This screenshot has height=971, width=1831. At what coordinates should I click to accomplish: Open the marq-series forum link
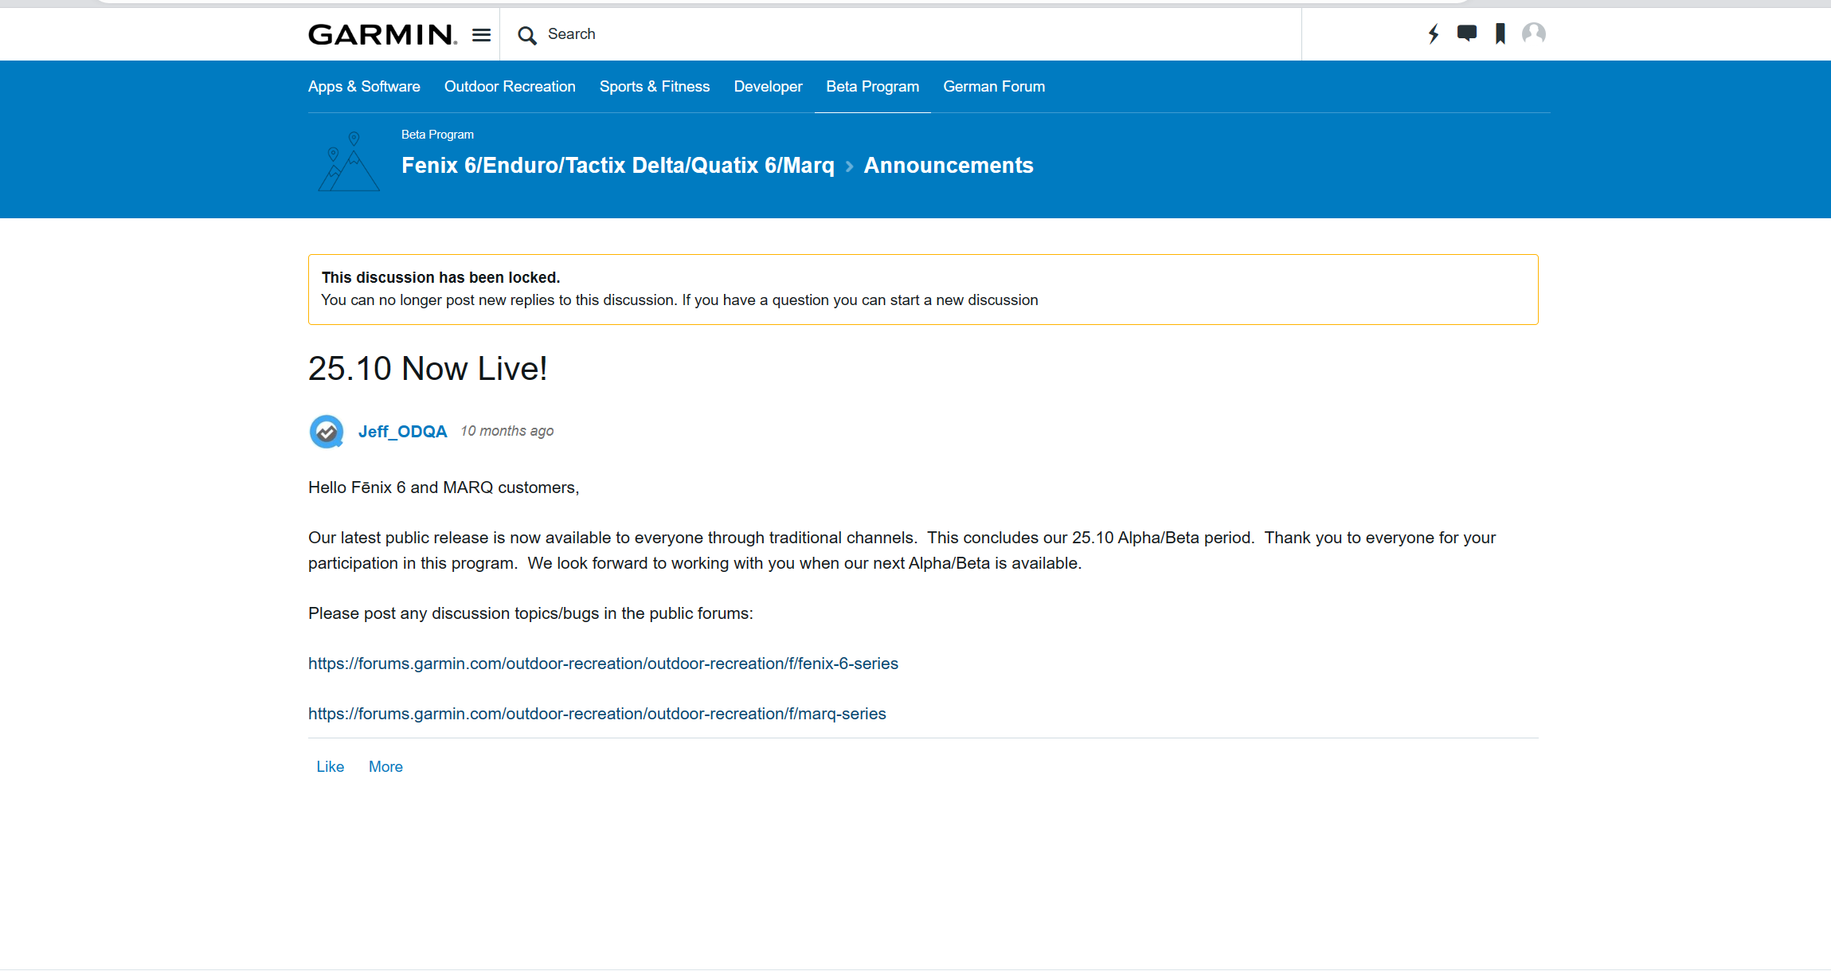597,714
